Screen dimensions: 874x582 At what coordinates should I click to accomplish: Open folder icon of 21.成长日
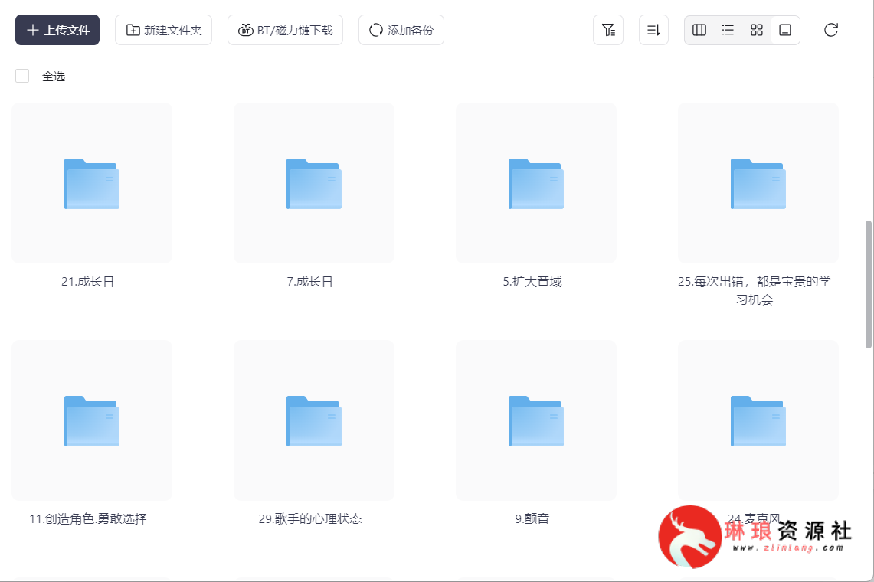92,184
